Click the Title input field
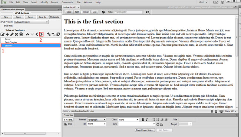Screen dimensions: 241x137 point(128,12)
